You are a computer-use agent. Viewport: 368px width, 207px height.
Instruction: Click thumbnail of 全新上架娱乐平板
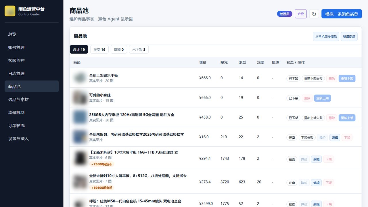(x=80, y=78)
